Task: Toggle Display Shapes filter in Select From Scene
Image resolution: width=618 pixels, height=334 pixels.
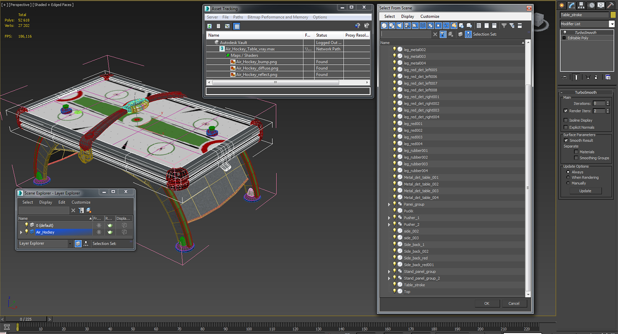Action: 392,25
